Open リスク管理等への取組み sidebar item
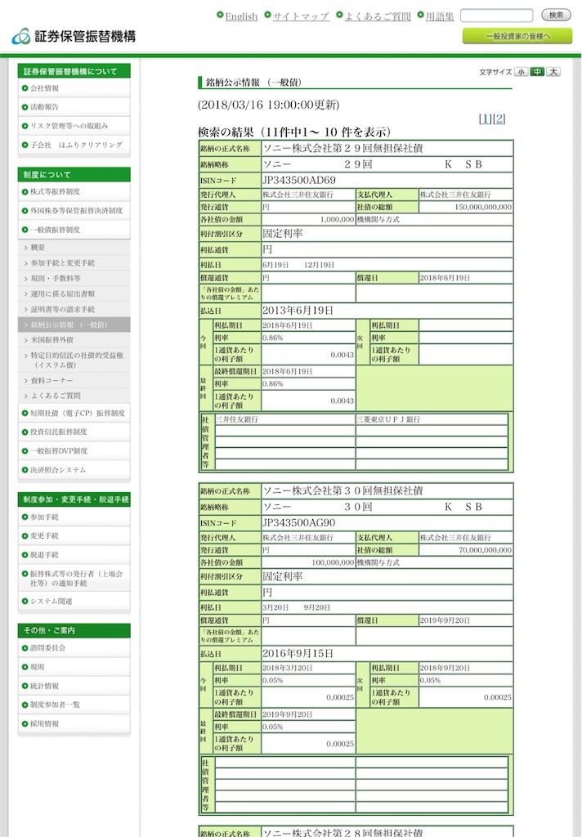 pos(74,126)
